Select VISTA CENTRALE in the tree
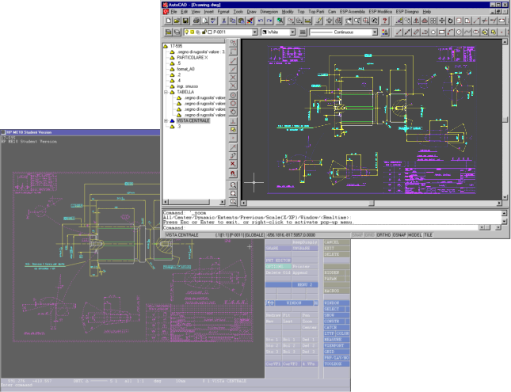 click(192, 120)
